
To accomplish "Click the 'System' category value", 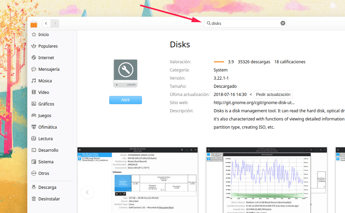I will pos(220,70).
